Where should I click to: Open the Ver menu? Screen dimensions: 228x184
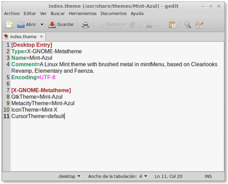point(43,13)
